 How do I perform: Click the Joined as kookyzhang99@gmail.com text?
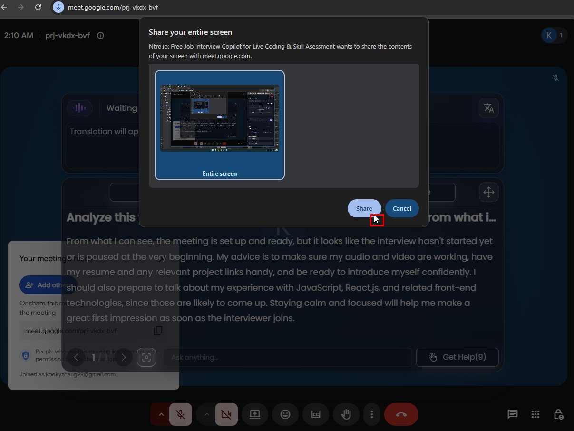68,374
